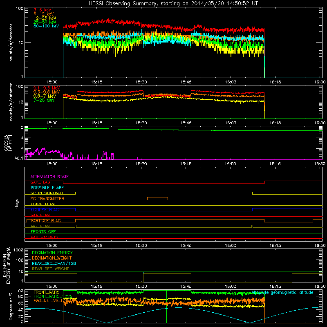Image resolution: width=327 pixels, height=327 pixels.
Task: Click the first AAZ_FLAG pulse near 15:08
Action: click(76, 226)
